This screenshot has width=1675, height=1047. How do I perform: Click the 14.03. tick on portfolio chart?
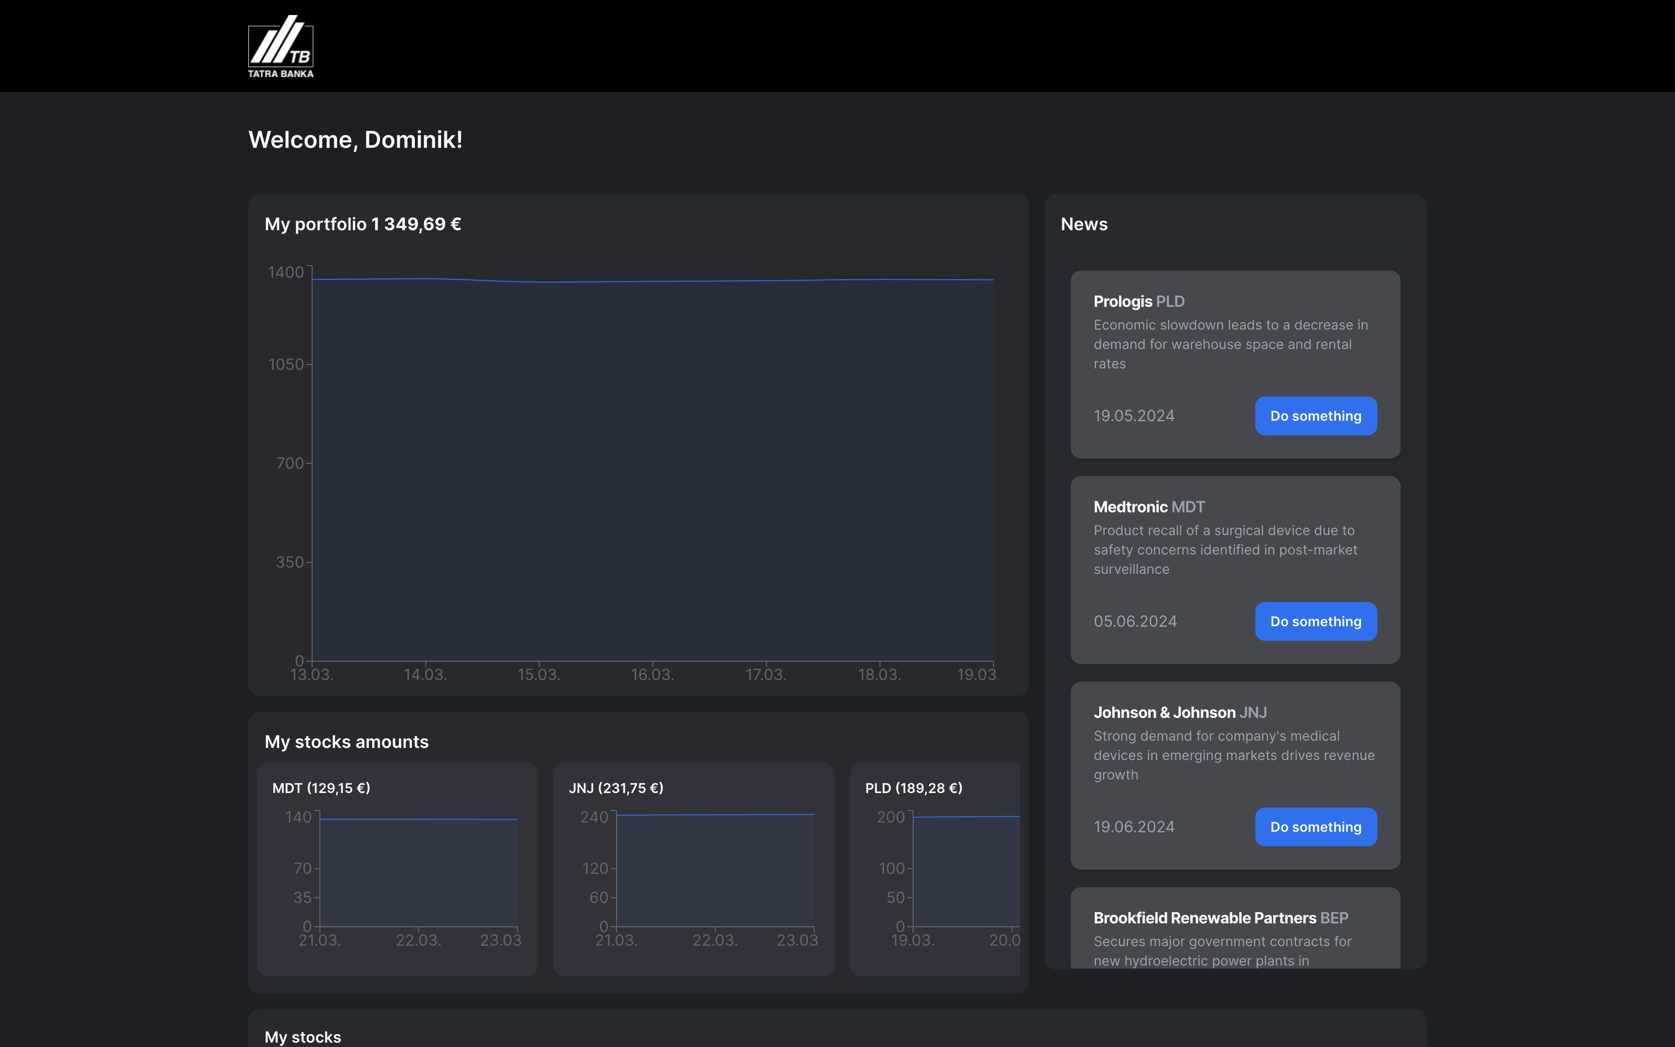click(x=425, y=674)
